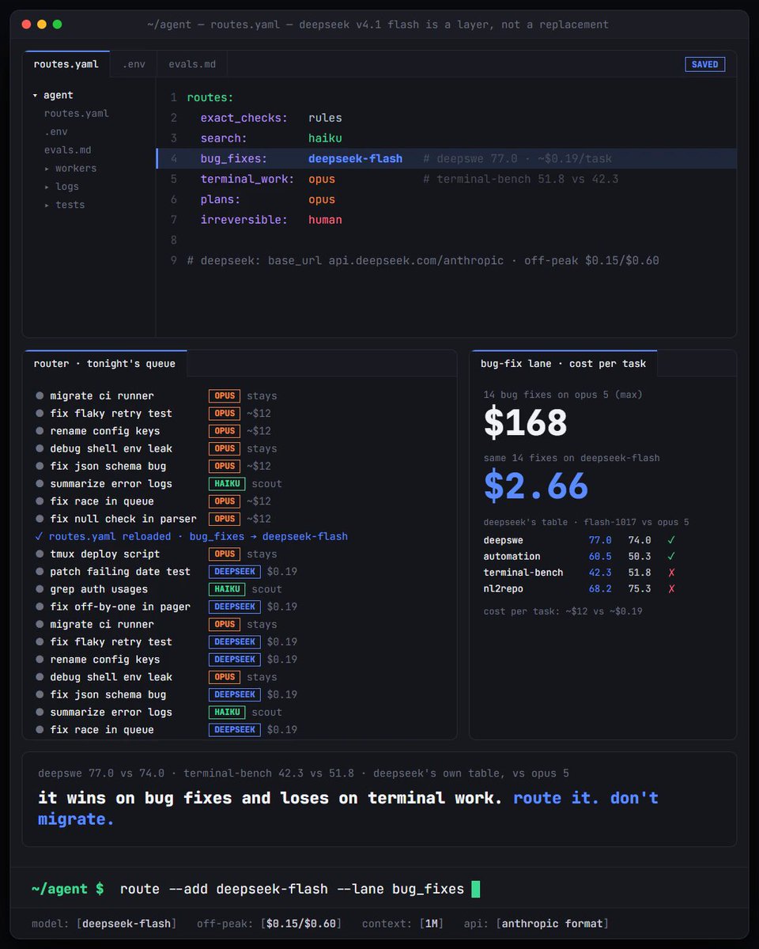Click the 'haiku' value on the search line
This screenshot has width=759, height=949.
tap(325, 138)
